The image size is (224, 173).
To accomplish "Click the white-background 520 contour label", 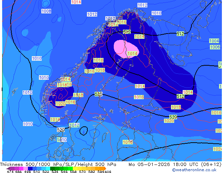I will pos(61,130).
